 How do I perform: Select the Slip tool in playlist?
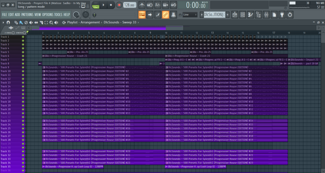(x=36, y=22)
